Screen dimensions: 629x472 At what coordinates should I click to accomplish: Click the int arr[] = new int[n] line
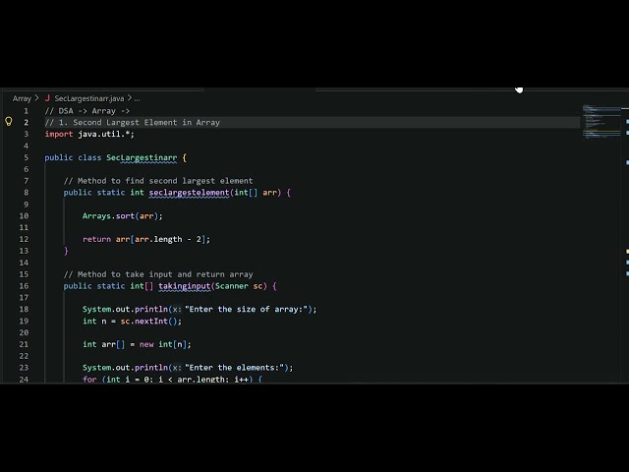tap(137, 344)
